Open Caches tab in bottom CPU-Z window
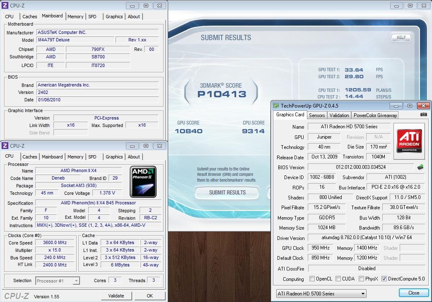 (29, 157)
